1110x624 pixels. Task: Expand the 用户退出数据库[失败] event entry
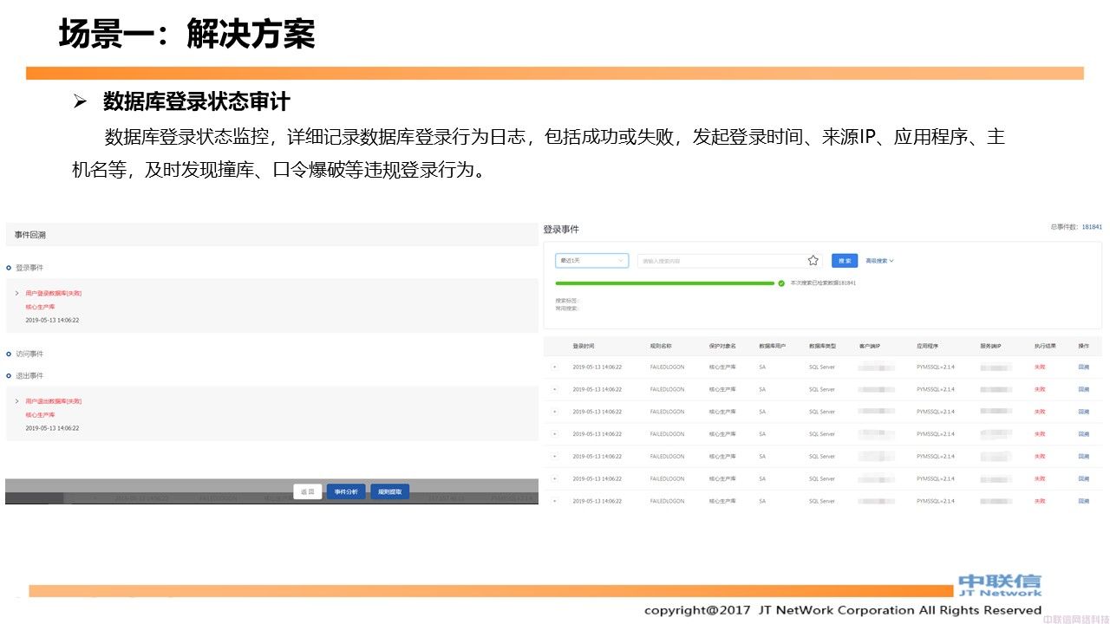coord(16,401)
